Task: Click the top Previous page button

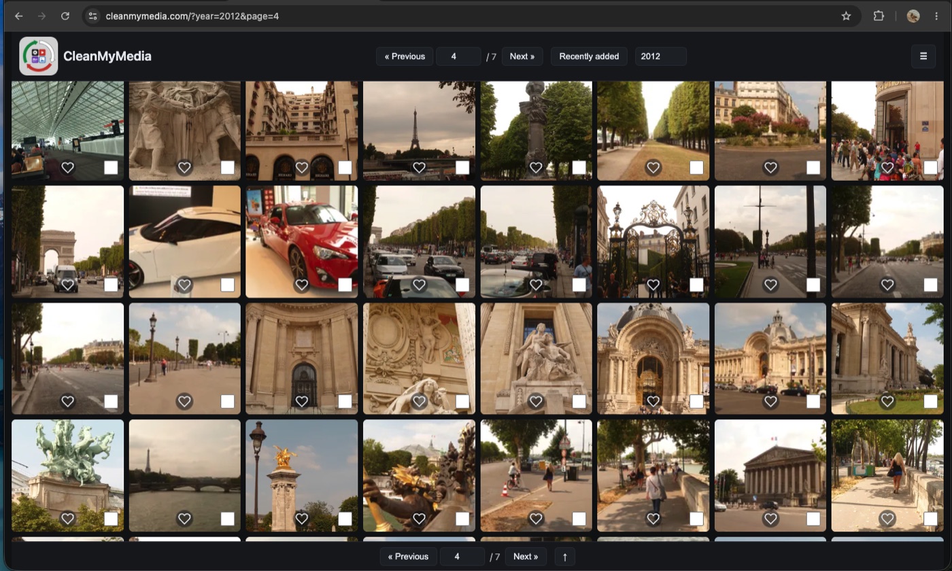Action: pyautogui.click(x=405, y=56)
